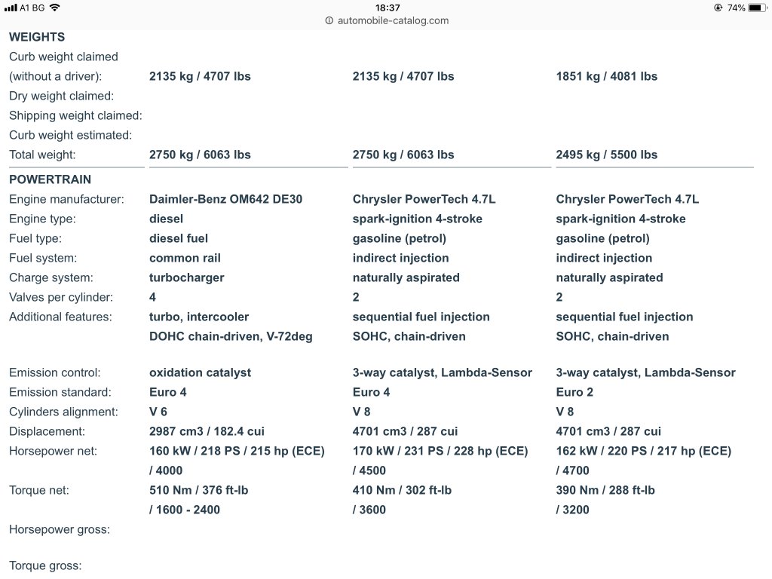Viewport: 772px width, 579px height.
Task: Tap the Wi-Fi status icon
Action: pyautogui.click(x=54, y=8)
